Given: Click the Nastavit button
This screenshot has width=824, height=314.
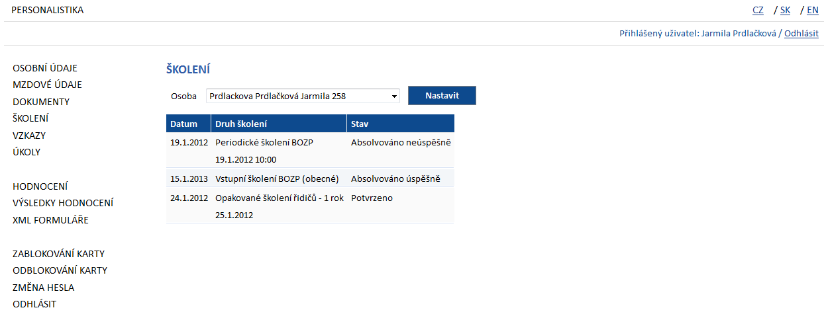Looking at the screenshot, I should click(x=442, y=95).
